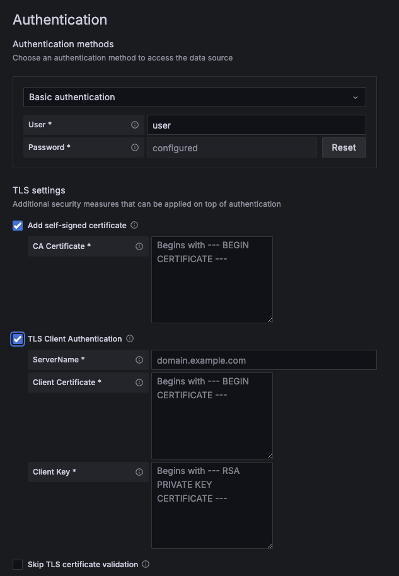Click the info icon beside TLS Client Authentication
Viewport: 399px width, 576px height.
[129, 338]
